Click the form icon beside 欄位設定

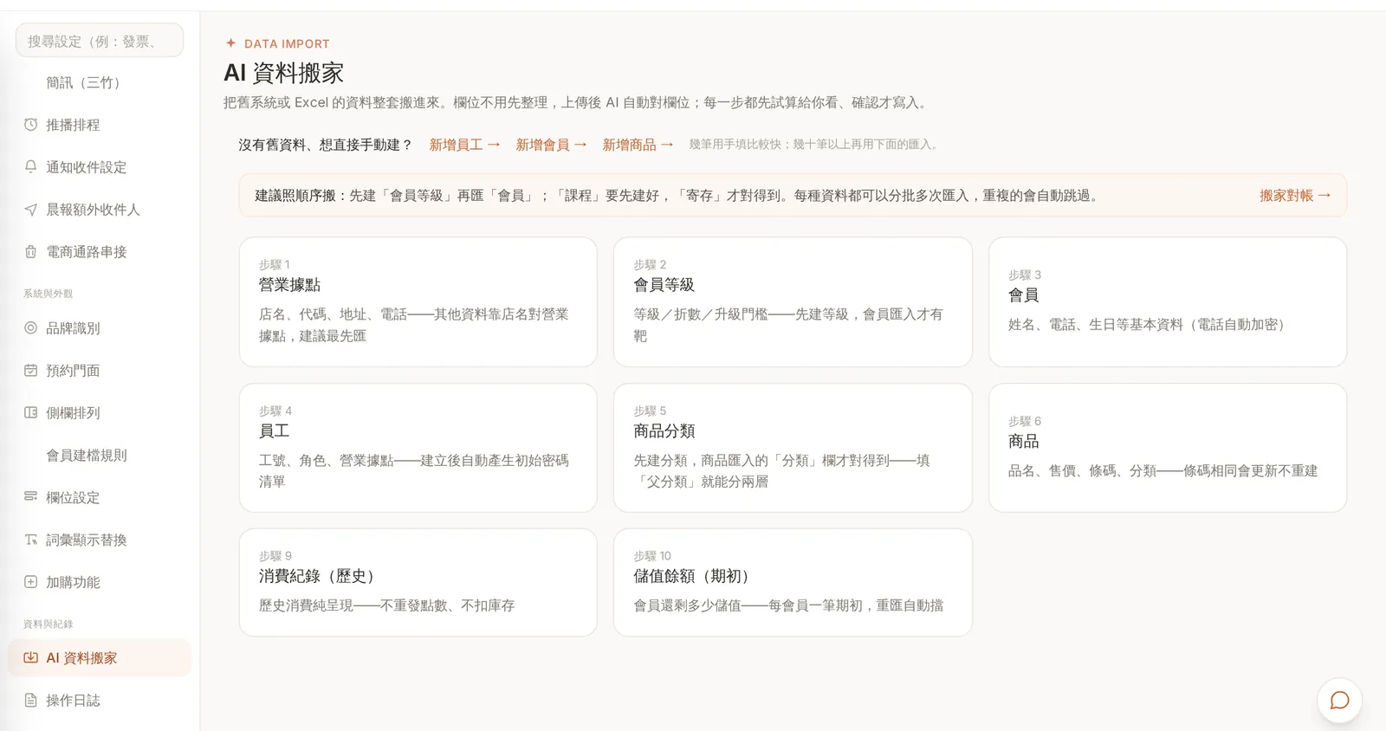(30, 497)
